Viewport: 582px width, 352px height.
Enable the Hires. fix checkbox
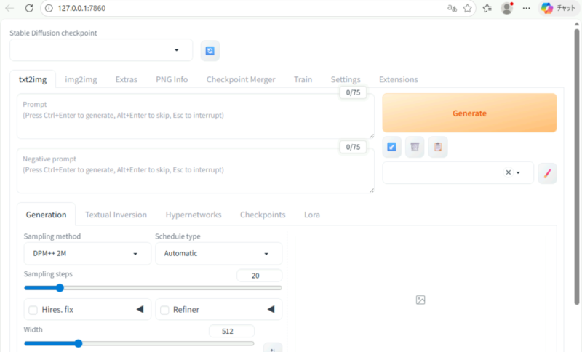tap(33, 310)
